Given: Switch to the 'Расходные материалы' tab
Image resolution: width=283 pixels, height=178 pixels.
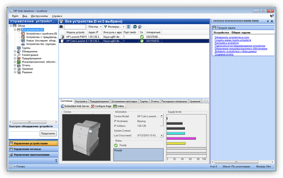Looking at the screenshot, I should point(174,102).
